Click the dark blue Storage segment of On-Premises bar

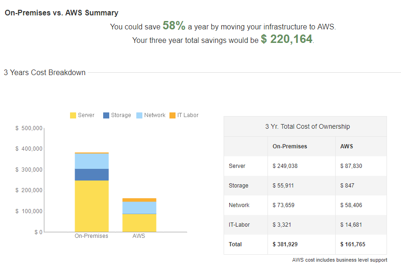click(92, 175)
